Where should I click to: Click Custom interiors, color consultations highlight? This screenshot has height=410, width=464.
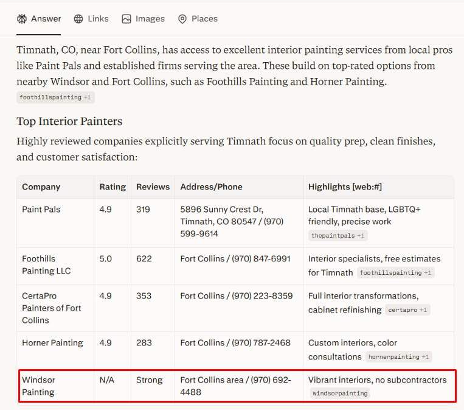(x=353, y=350)
